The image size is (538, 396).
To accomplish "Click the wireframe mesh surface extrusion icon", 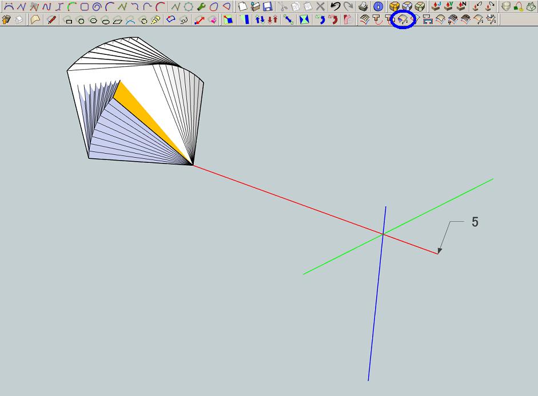I will click(x=364, y=19).
